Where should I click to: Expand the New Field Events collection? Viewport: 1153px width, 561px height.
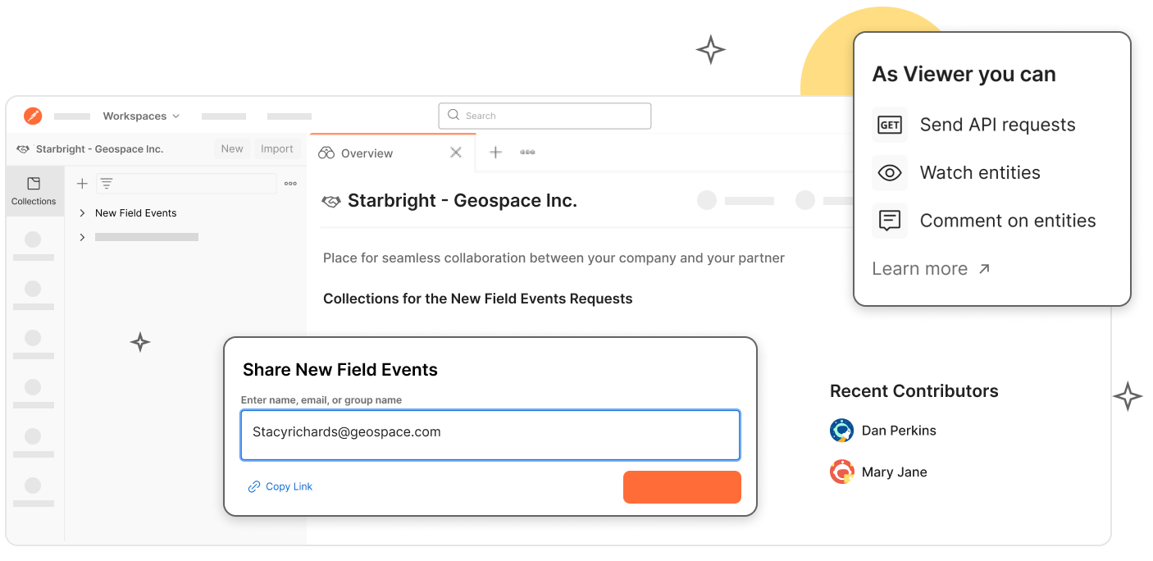click(82, 213)
